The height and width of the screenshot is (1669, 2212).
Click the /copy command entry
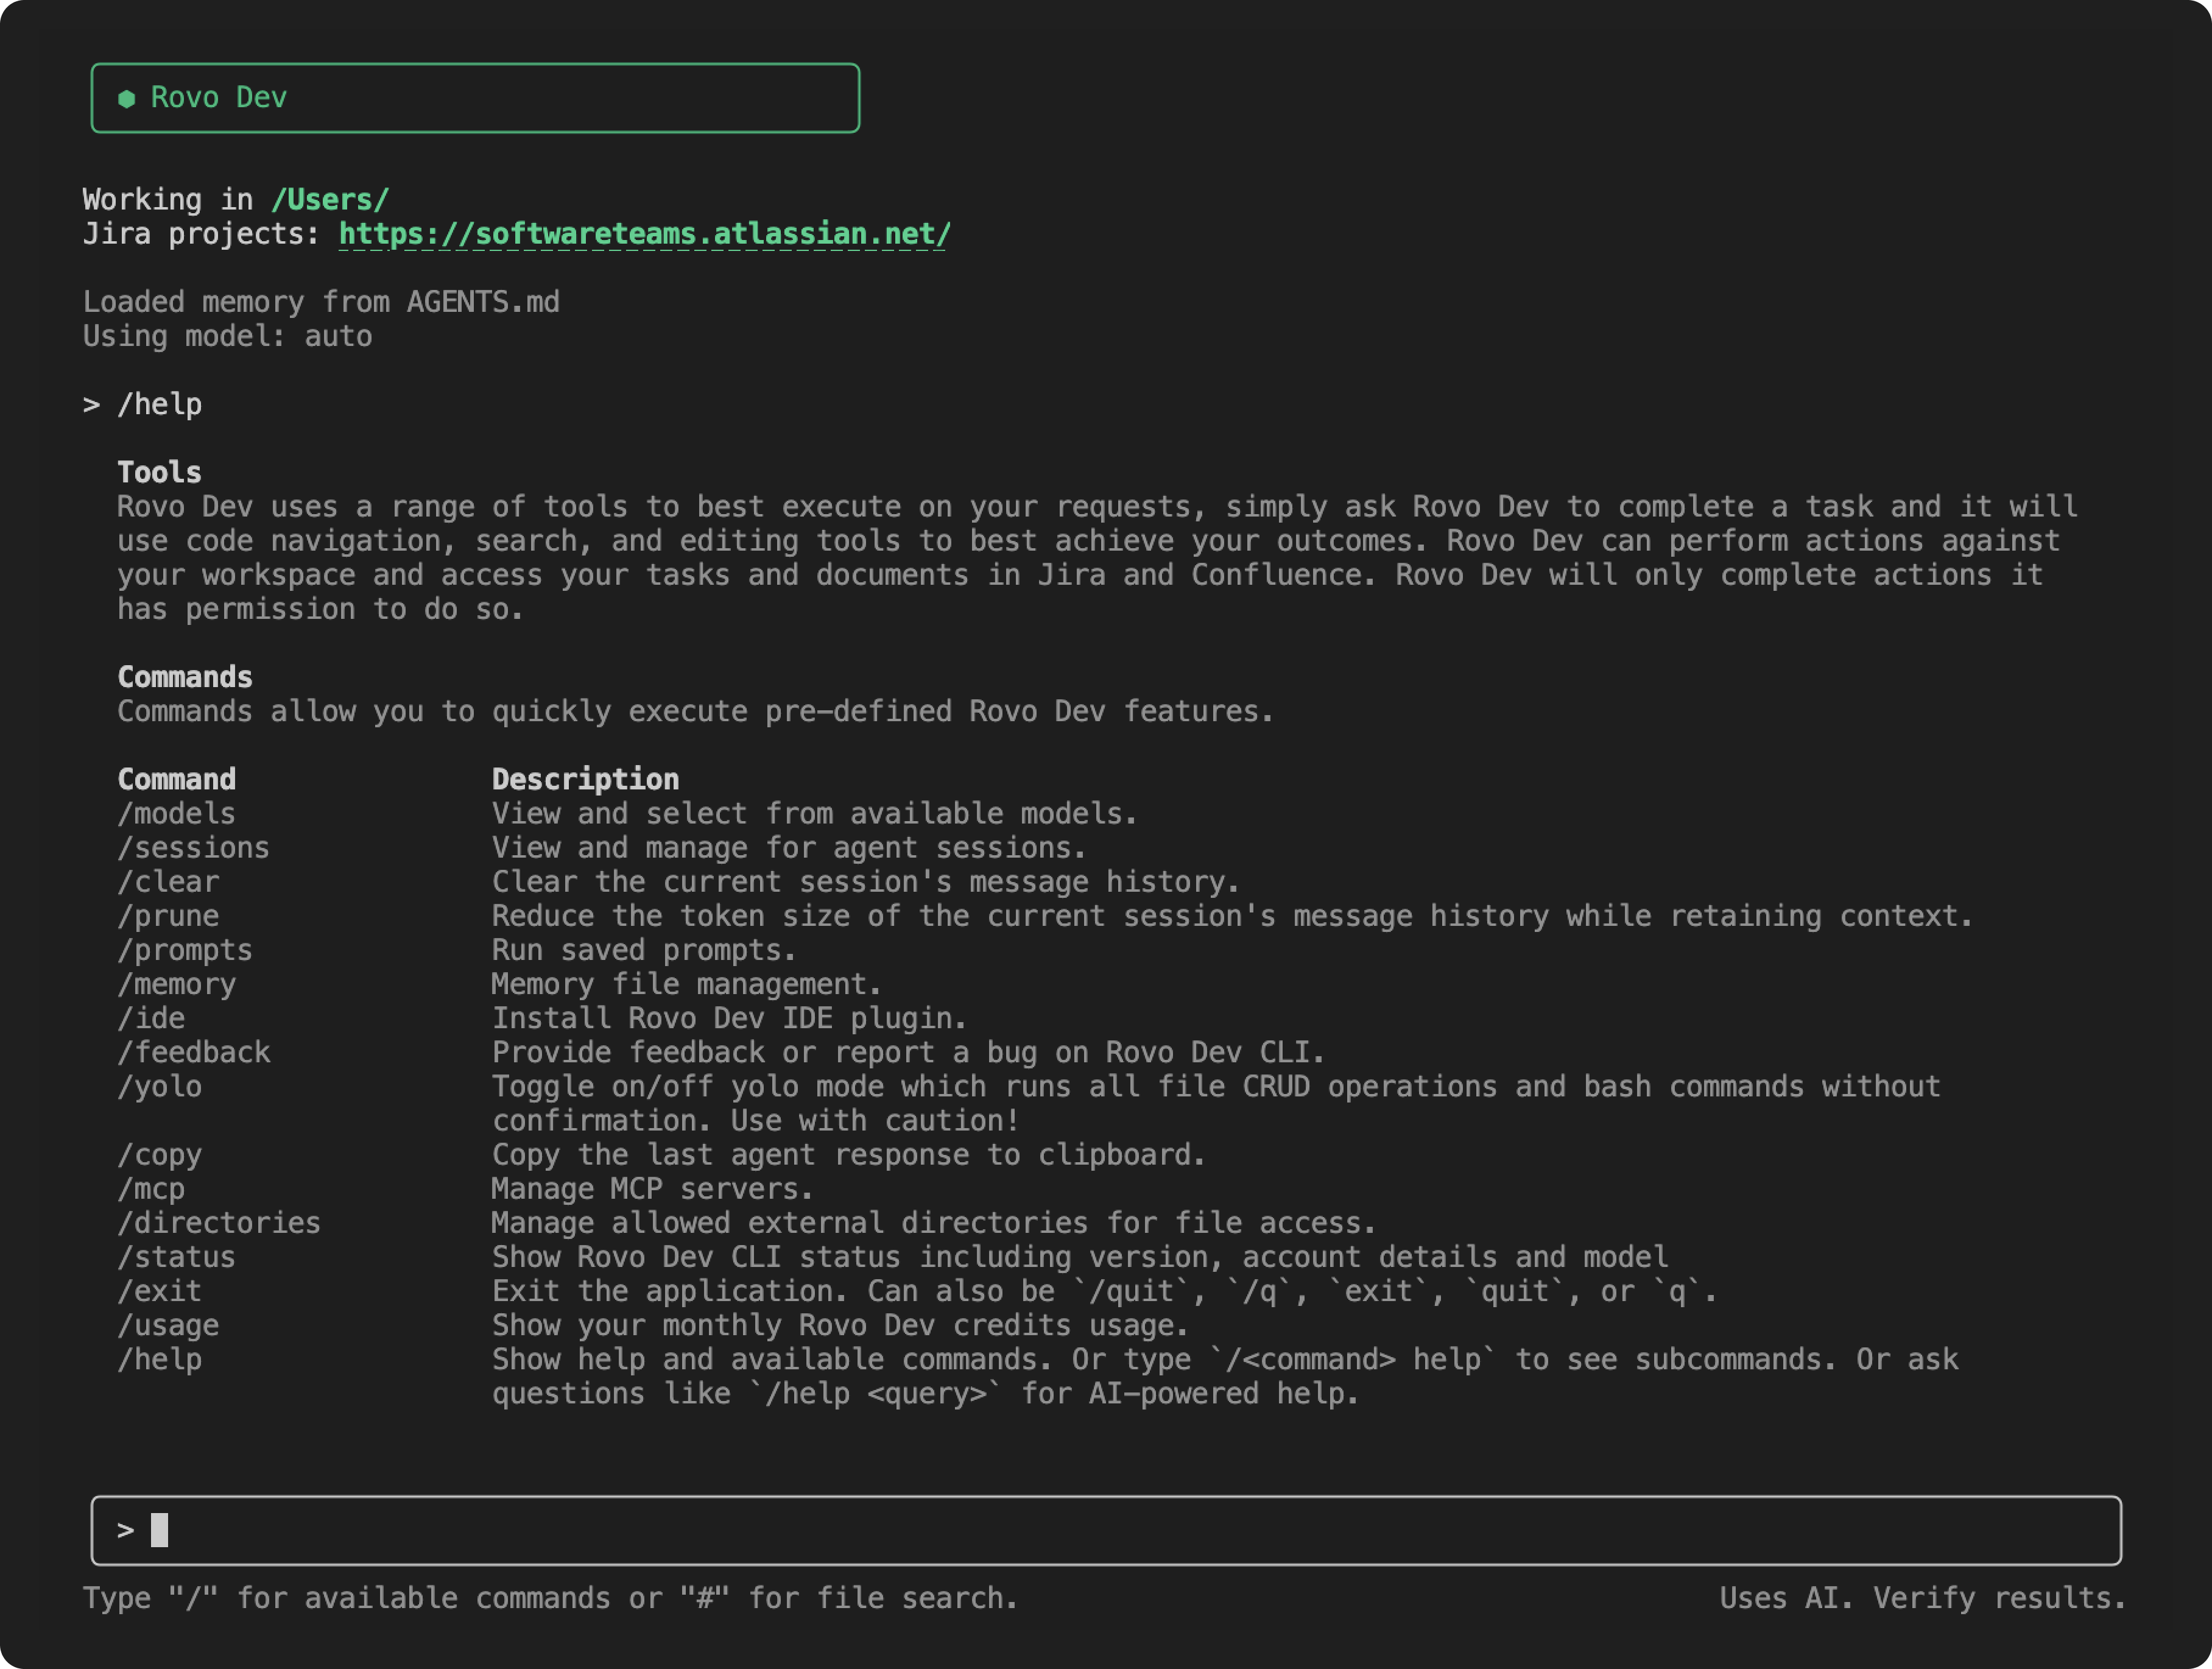159,1155
